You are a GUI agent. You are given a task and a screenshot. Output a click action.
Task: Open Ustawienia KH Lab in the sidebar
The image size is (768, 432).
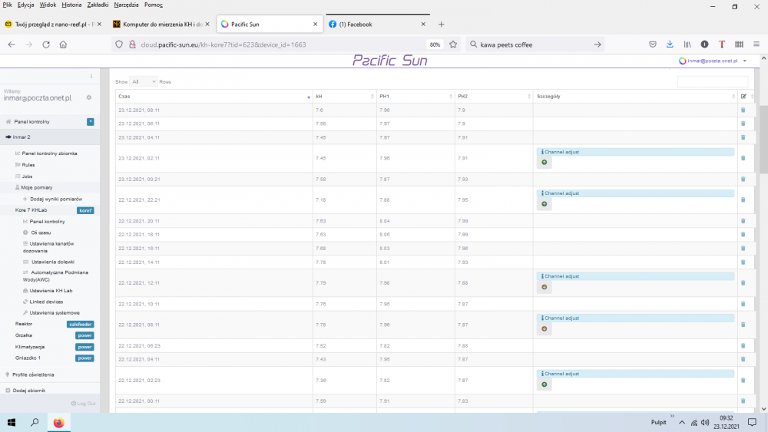51,291
